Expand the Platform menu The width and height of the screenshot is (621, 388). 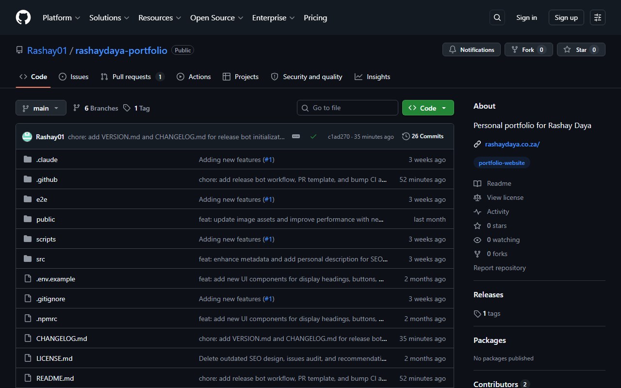click(x=61, y=17)
